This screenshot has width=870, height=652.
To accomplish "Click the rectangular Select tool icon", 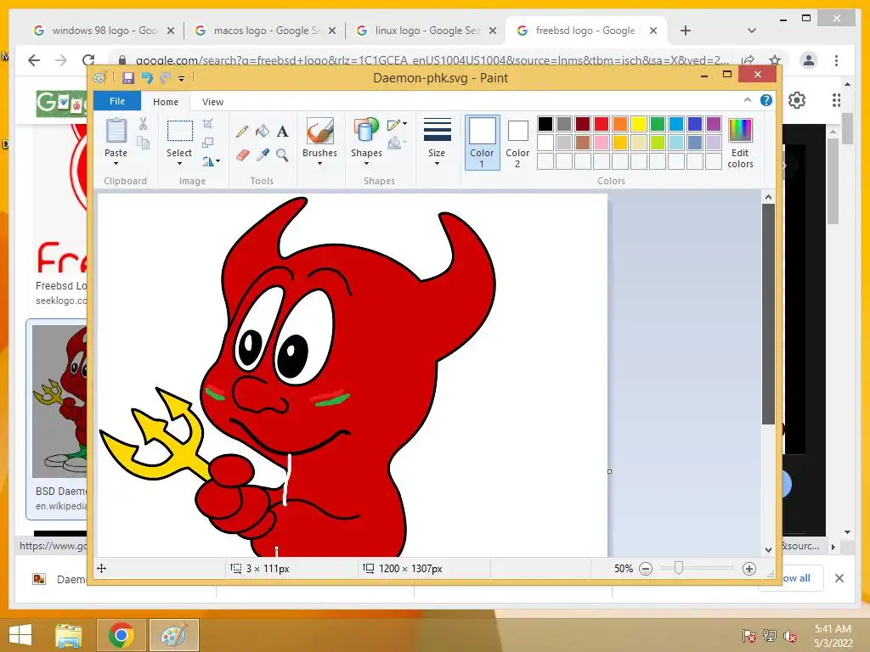I will click(x=180, y=132).
